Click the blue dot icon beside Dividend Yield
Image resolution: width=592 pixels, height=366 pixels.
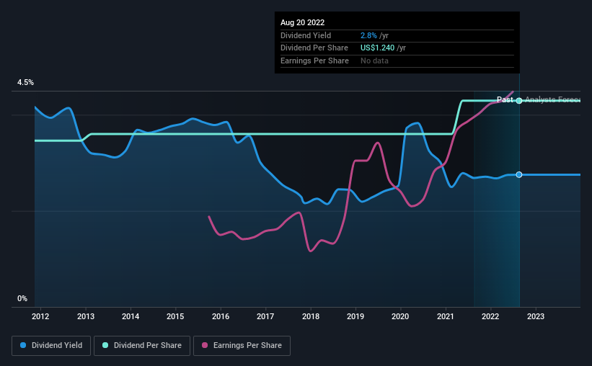(24, 346)
